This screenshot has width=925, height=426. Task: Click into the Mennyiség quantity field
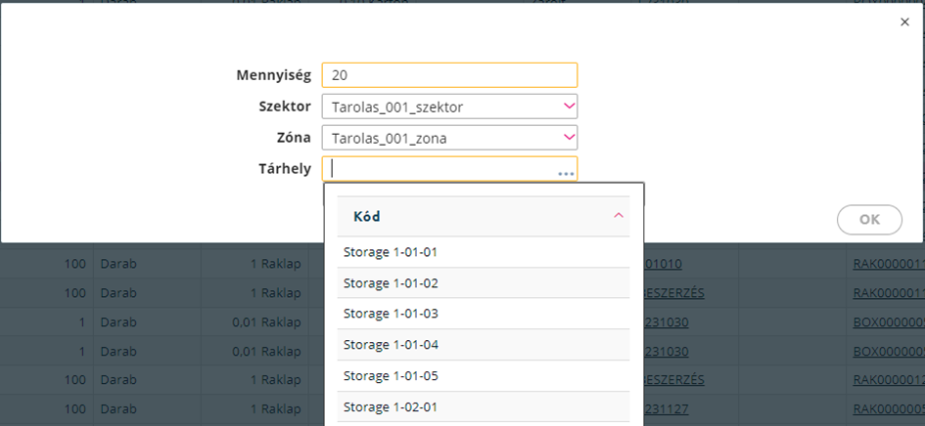[449, 75]
